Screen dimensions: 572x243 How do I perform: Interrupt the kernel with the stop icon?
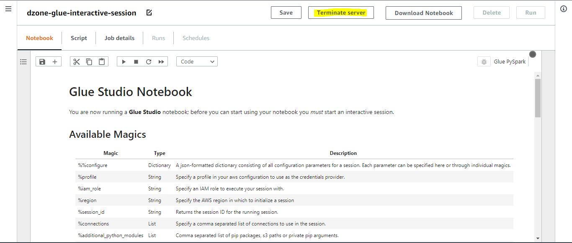(x=136, y=62)
